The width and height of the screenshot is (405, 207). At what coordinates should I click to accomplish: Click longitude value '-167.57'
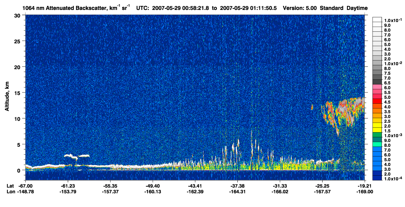pos(322,192)
